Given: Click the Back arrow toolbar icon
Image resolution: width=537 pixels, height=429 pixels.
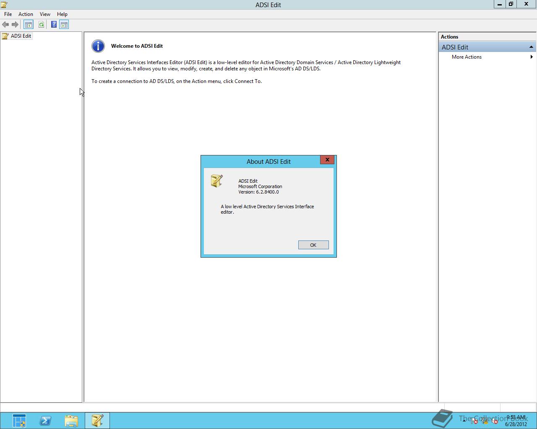Looking at the screenshot, I should pyautogui.click(x=5, y=25).
